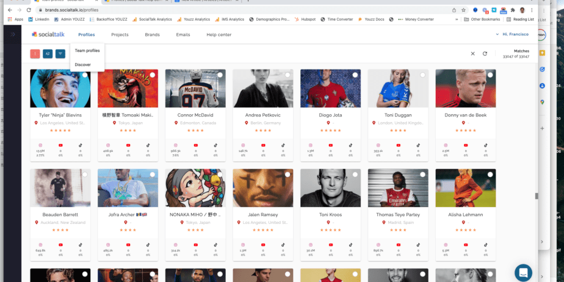Open Reading List

click(x=520, y=20)
